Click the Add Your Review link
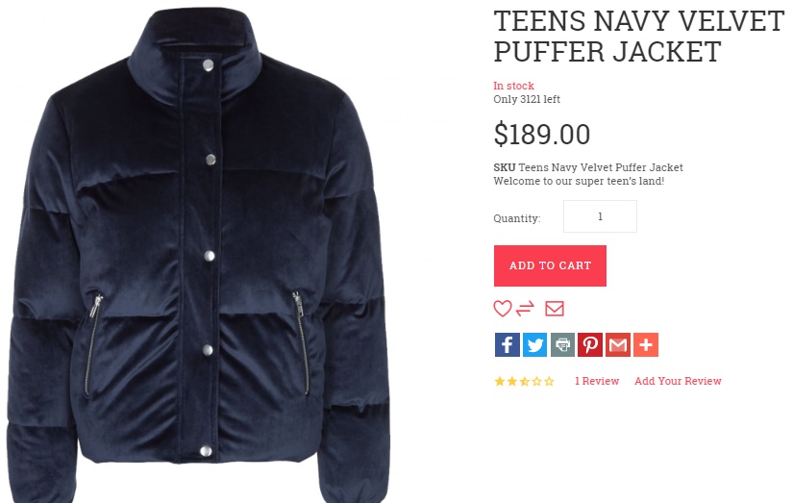The width and height of the screenshot is (793, 503). tap(678, 381)
